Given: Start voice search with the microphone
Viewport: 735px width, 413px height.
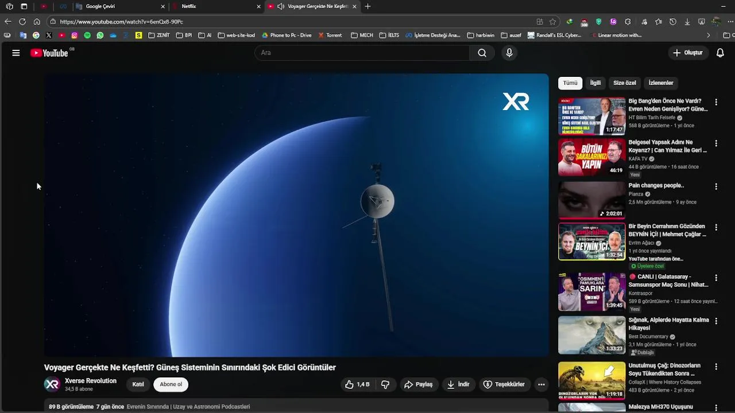Looking at the screenshot, I should tap(509, 53).
